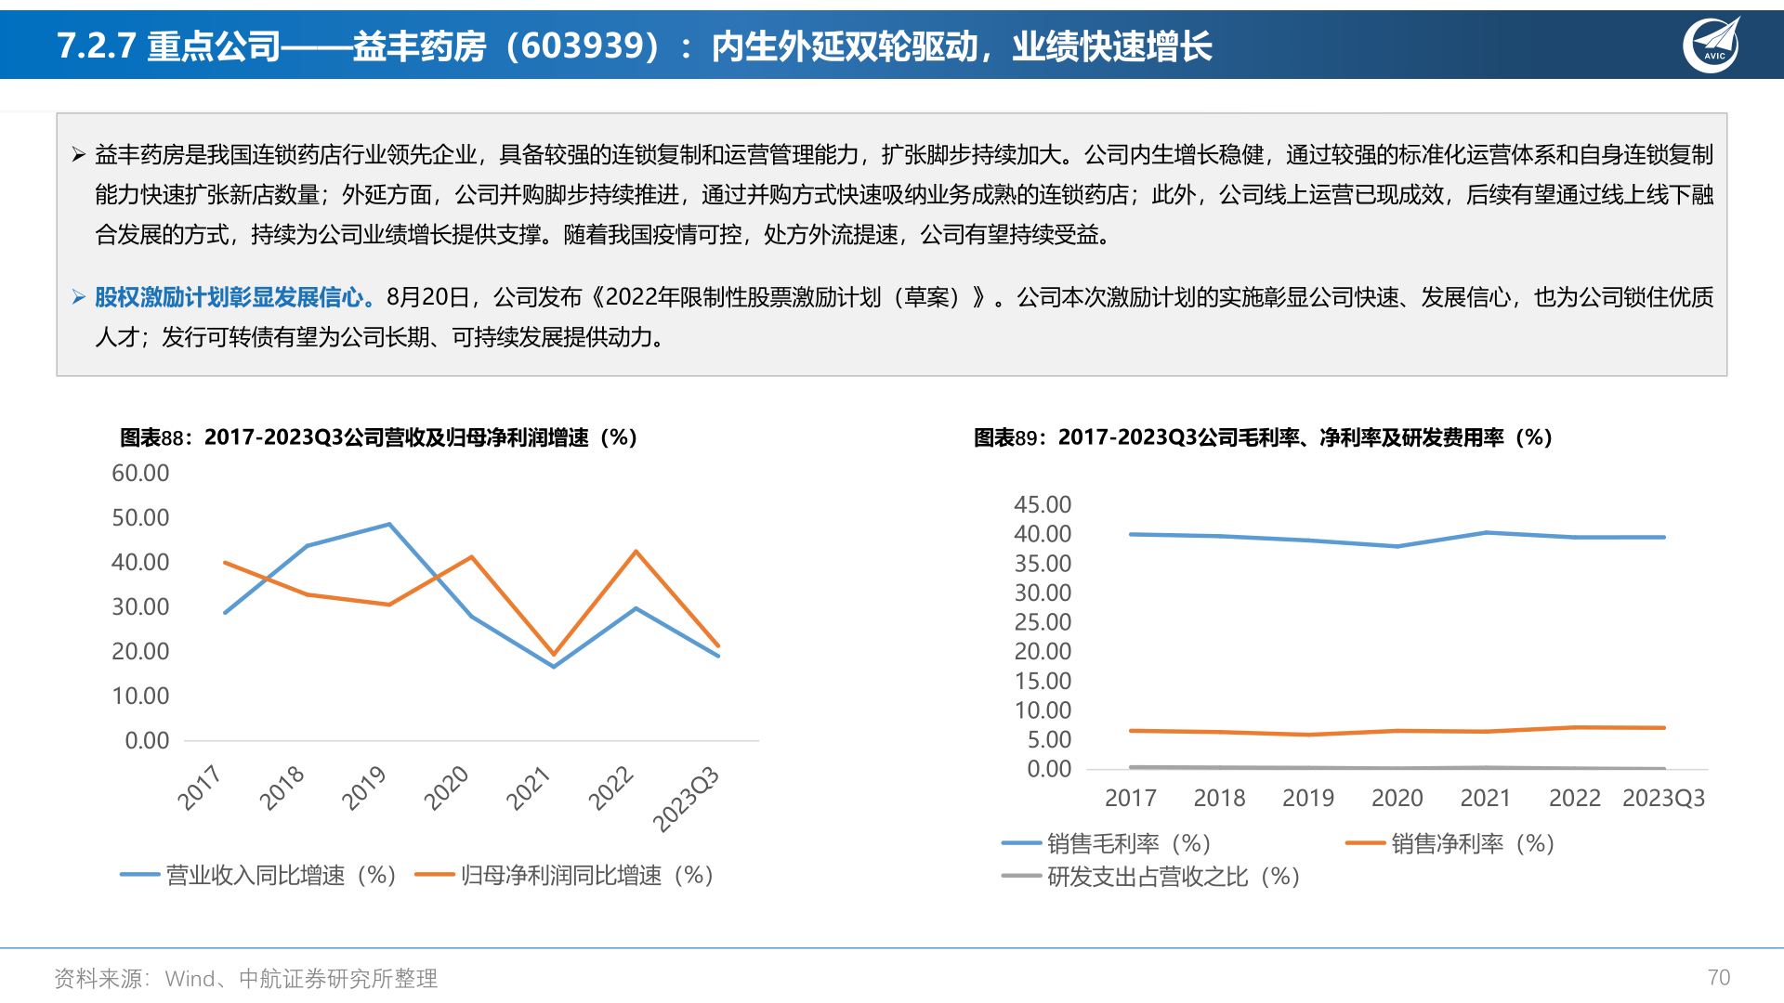Click the gross margin line at 2021
Image resolution: width=1784 pixels, height=1003 pixels.
click(1487, 532)
